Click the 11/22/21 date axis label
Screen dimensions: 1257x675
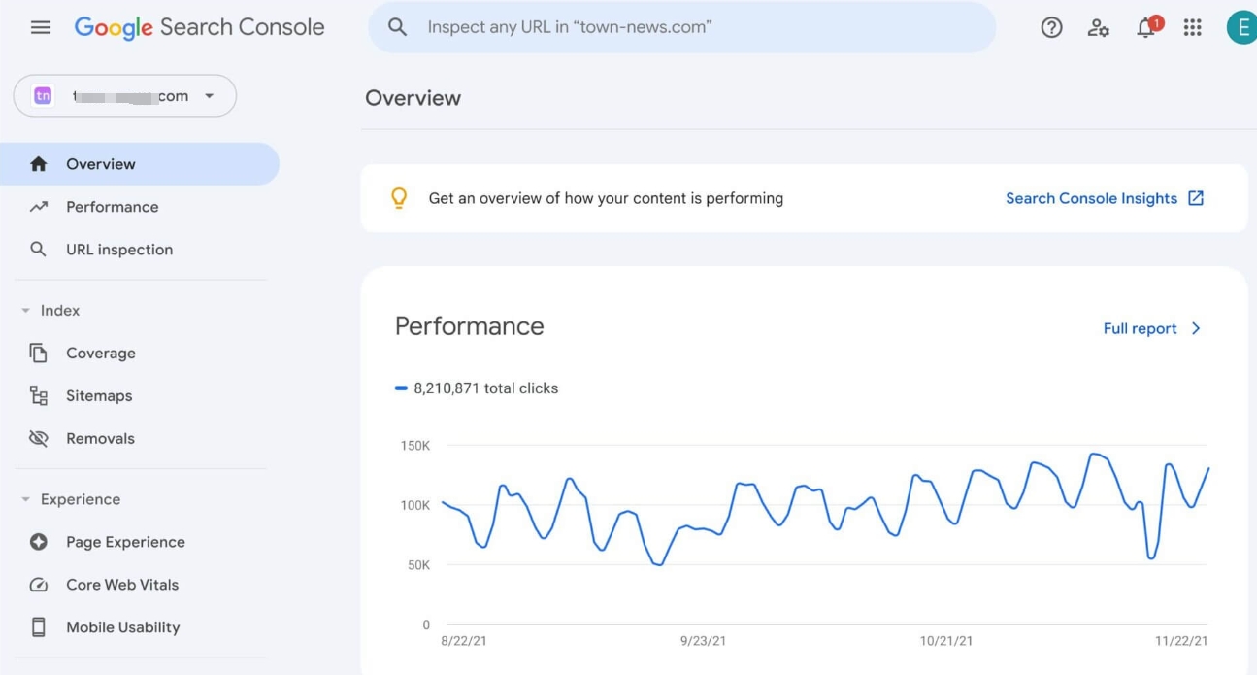point(1181,641)
